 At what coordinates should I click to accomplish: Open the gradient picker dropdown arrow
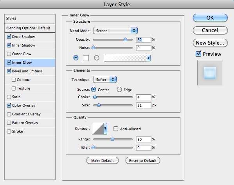pyautogui.click(x=149, y=58)
